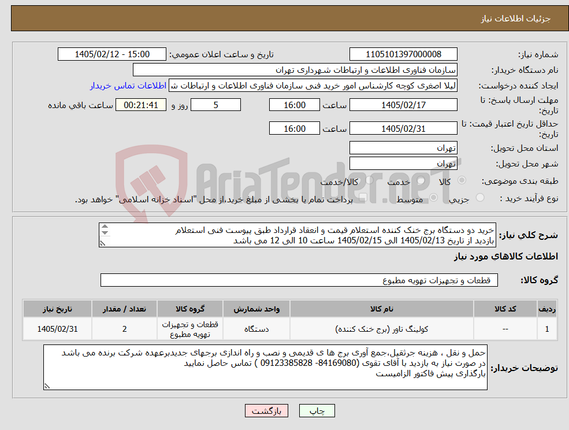The width and height of the screenshot is (569, 430).
Task: Click the تعداد / مقدار column header
Action: 124,309
